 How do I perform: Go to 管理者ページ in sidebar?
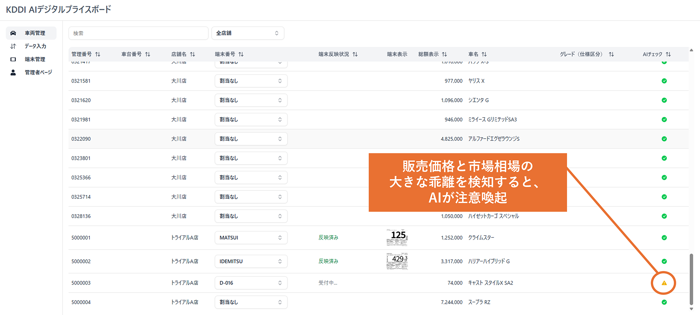38,72
